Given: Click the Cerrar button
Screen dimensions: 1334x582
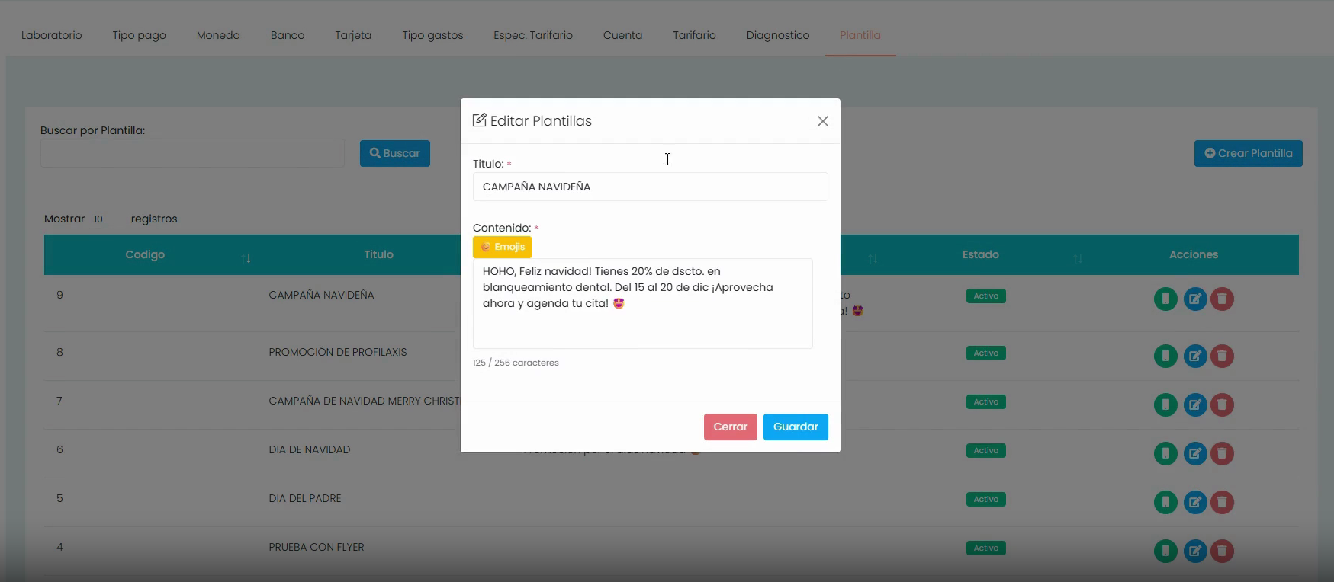Looking at the screenshot, I should (x=730, y=427).
